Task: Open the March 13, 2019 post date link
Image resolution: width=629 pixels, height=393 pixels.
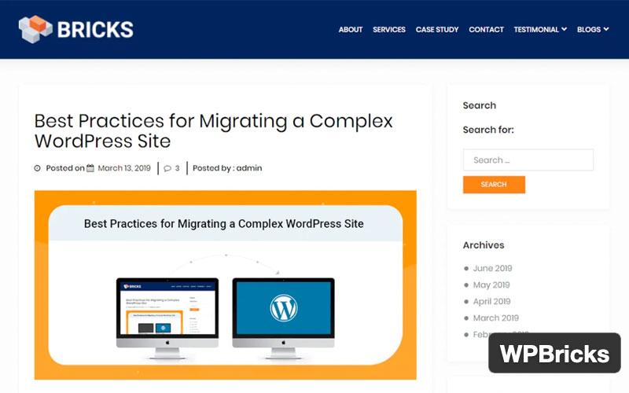Action: coord(124,168)
